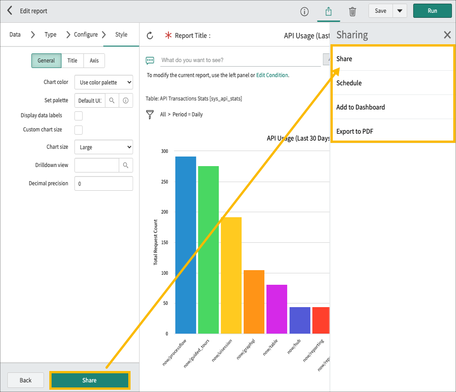Enable the Custom chart size checkbox
The image size is (456, 392).
pos(78,130)
